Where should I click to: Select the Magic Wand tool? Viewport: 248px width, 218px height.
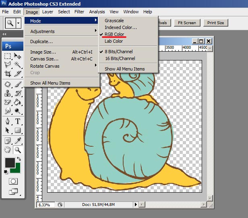click(x=18, y=64)
